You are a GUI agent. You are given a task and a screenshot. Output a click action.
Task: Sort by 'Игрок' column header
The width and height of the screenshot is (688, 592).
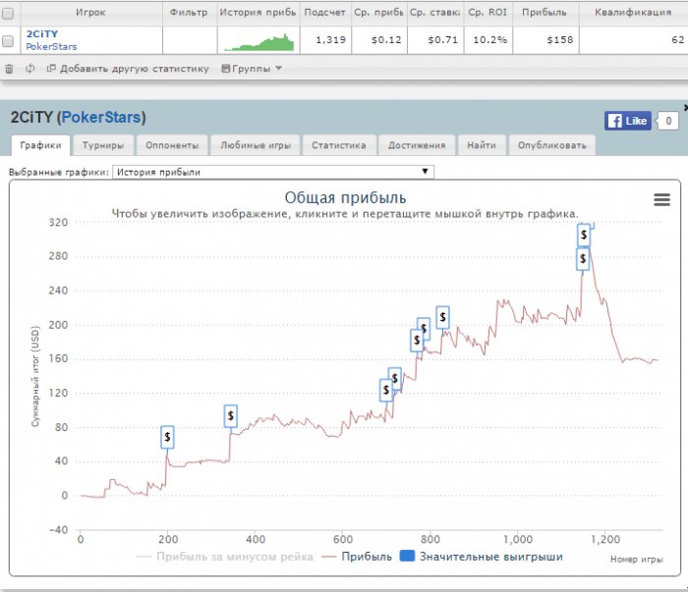point(90,12)
